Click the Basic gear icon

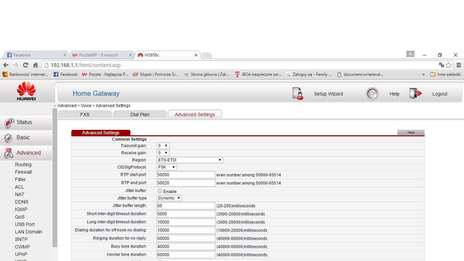click(x=8, y=138)
